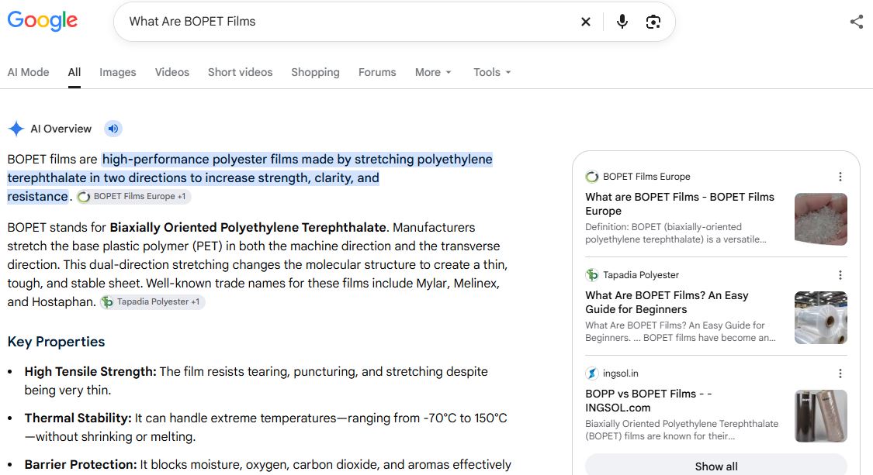
Task: Open the Shopping tab
Action: click(x=315, y=72)
